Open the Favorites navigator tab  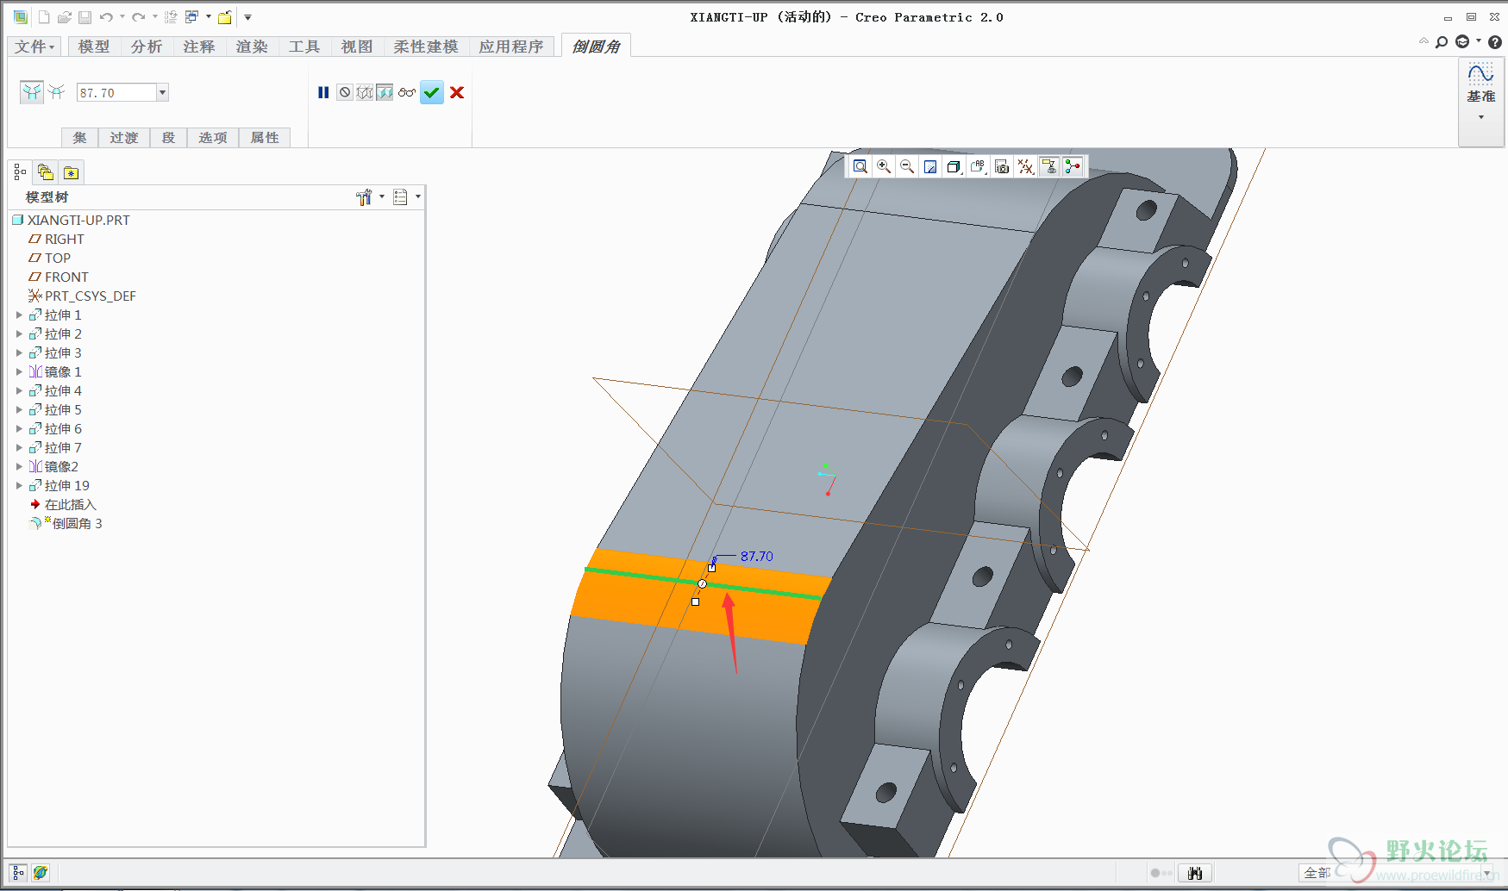71,172
